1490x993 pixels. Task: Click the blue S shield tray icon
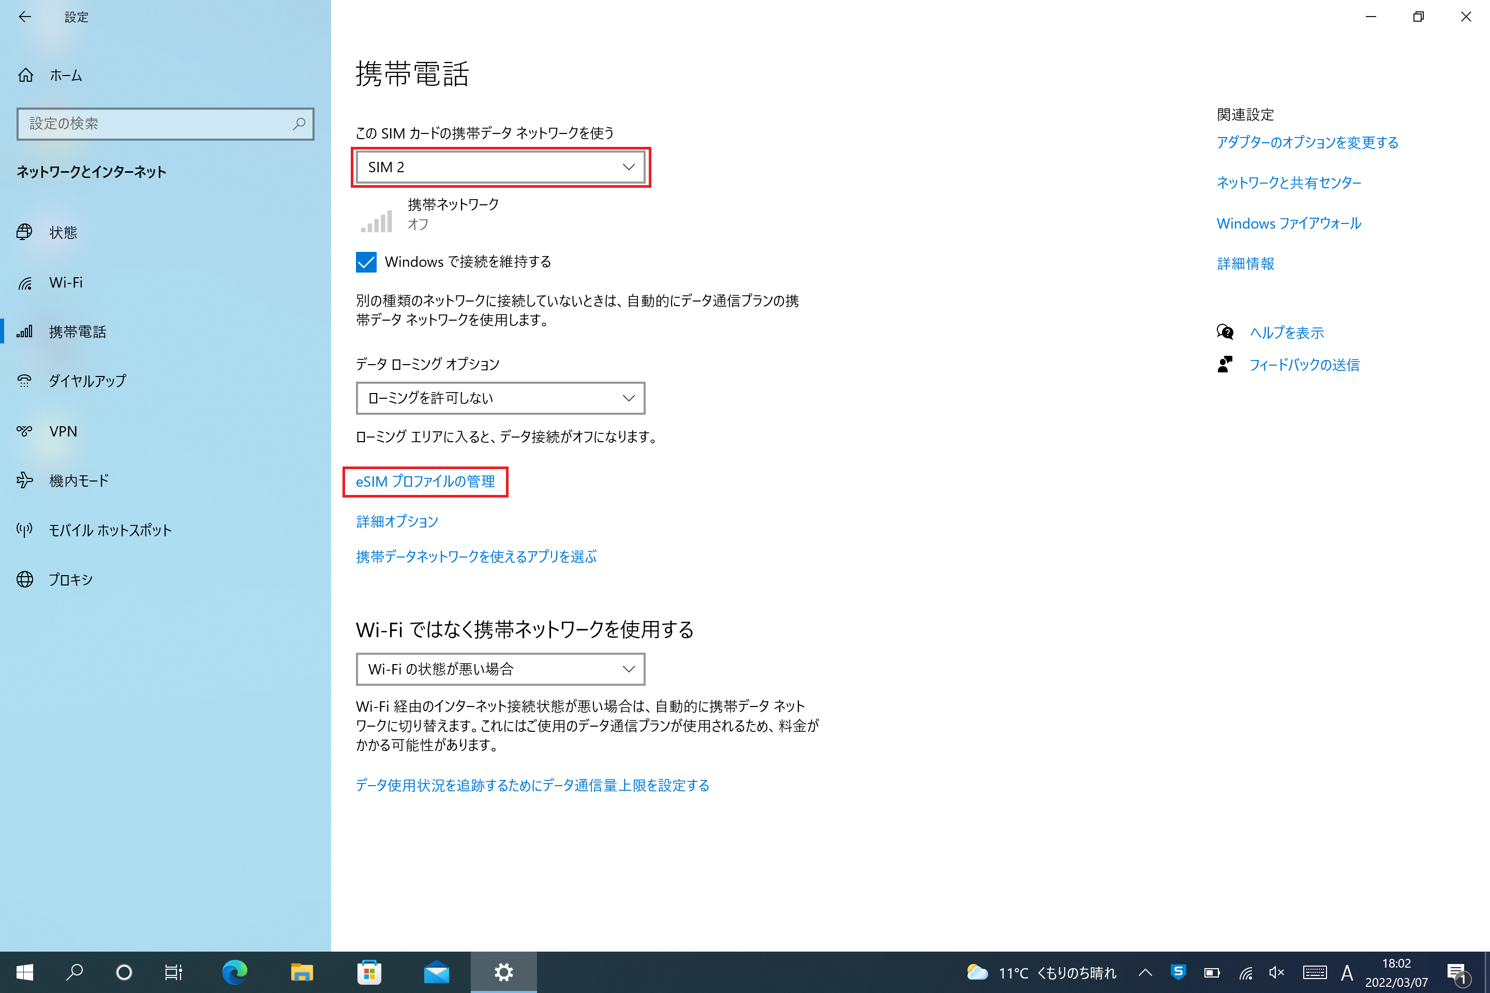click(x=1179, y=973)
